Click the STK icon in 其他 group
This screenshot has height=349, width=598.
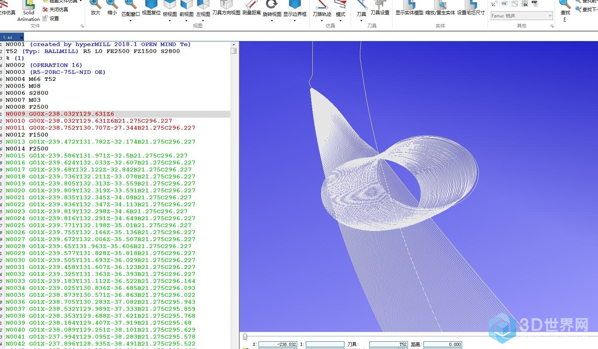click(x=524, y=3)
